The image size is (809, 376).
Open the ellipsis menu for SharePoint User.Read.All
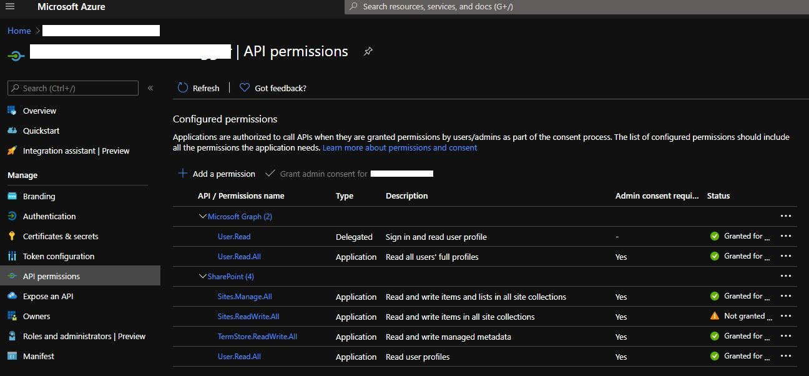pyautogui.click(x=786, y=356)
